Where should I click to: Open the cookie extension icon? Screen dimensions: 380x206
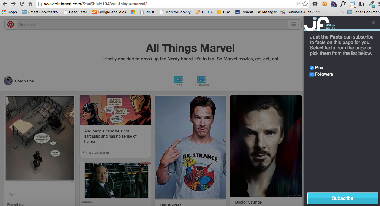(x=324, y=4)
